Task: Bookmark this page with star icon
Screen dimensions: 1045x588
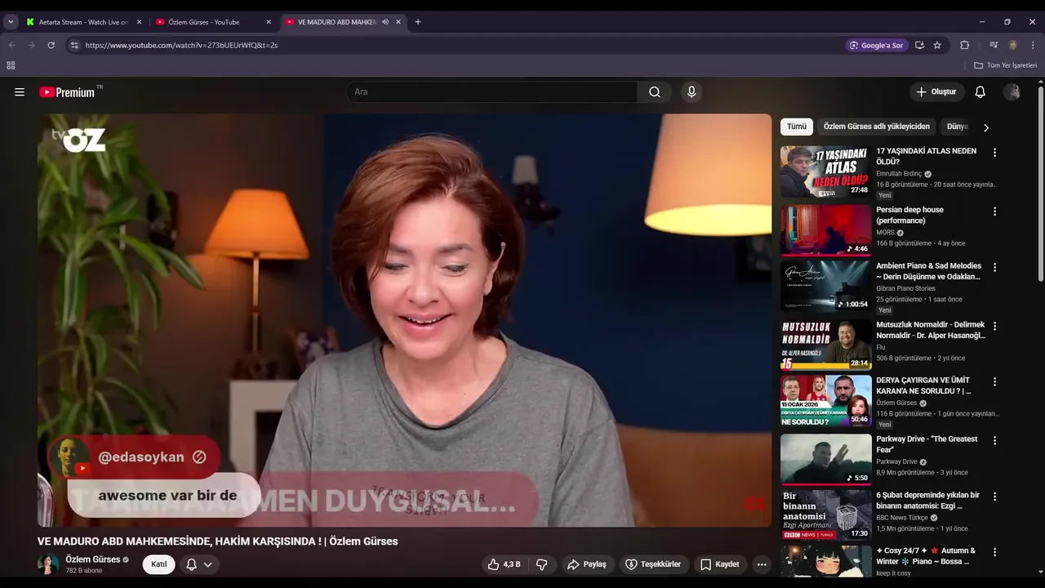Action: pyautogui.click(x=937, y=45)
